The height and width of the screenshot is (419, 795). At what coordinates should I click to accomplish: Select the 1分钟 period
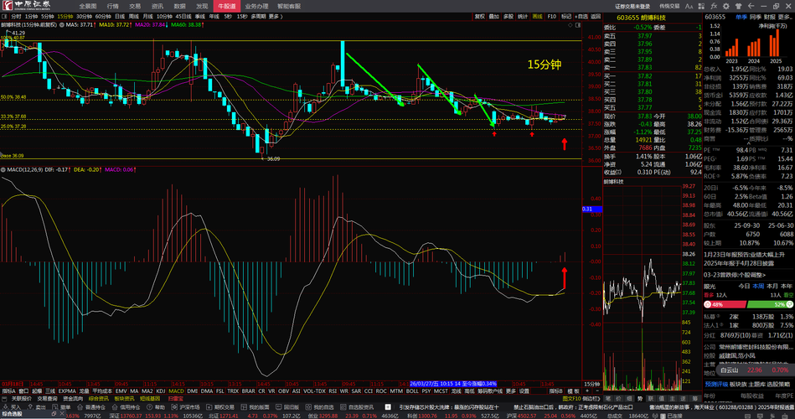pos(32,17)
